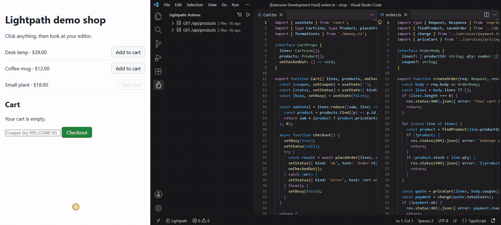This screenshot has width=501, height=225.
Task: Open More Actions for the orders.ts editor group
Action: [x=495, y=15]
